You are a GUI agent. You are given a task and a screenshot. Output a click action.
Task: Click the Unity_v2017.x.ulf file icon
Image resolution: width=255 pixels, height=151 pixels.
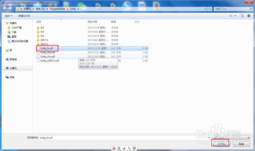click(38, 60)
